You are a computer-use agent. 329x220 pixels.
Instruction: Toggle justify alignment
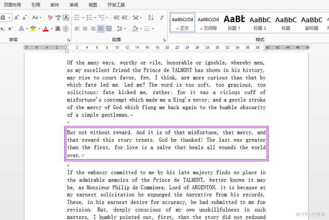tap(101, 29)
